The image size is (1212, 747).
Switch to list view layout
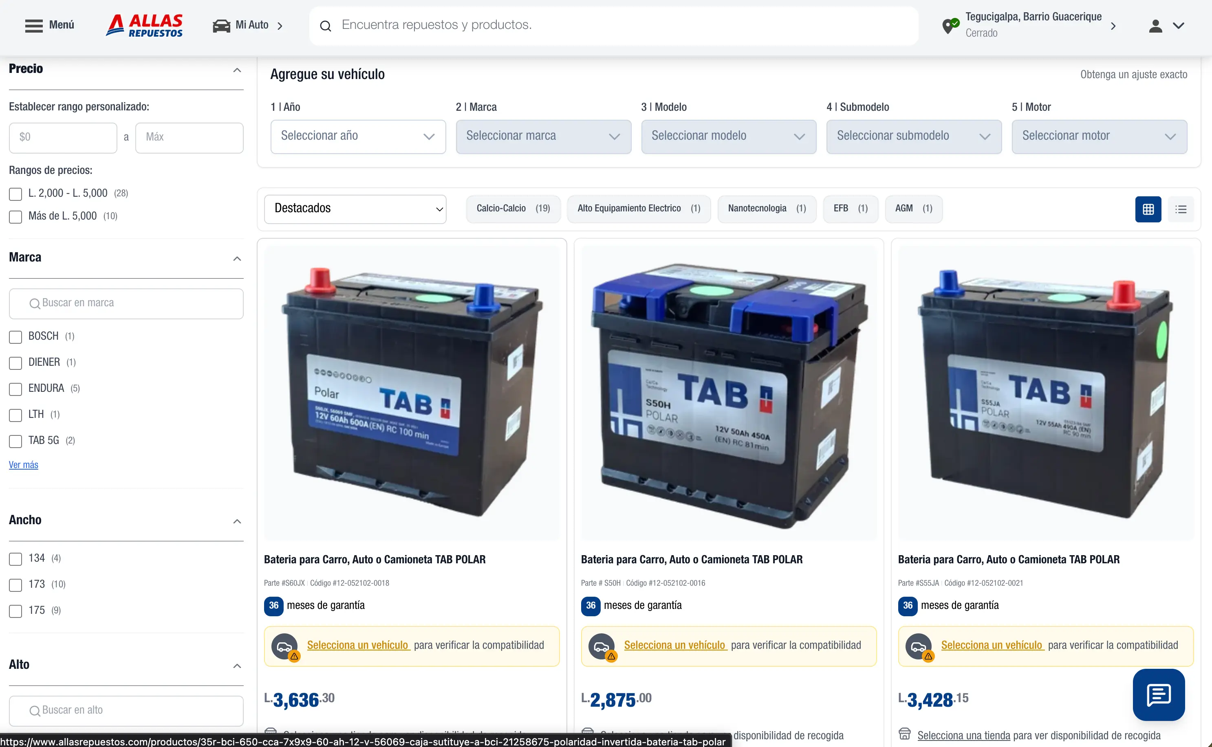1180,209
